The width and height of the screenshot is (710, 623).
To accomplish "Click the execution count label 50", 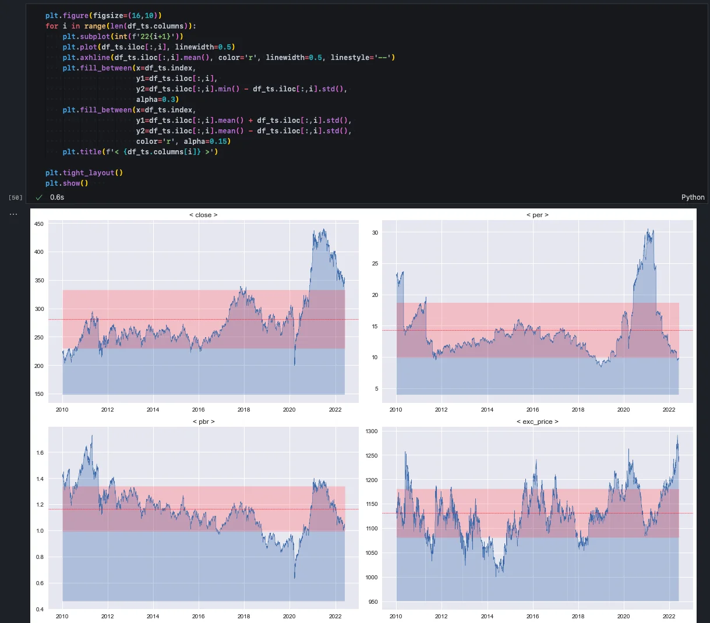I will [15, 198].
